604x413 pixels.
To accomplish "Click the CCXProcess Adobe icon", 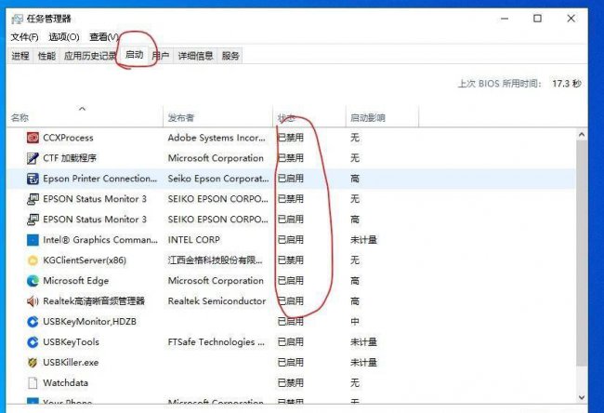I will [x=33, y=138].
